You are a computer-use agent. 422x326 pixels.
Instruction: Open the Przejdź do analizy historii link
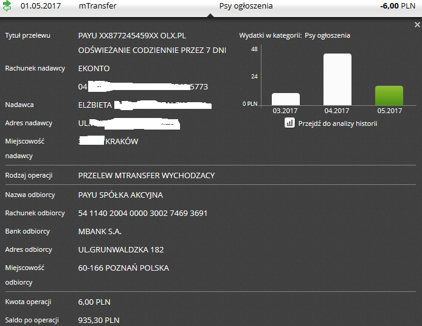click(x=337, y=123)
